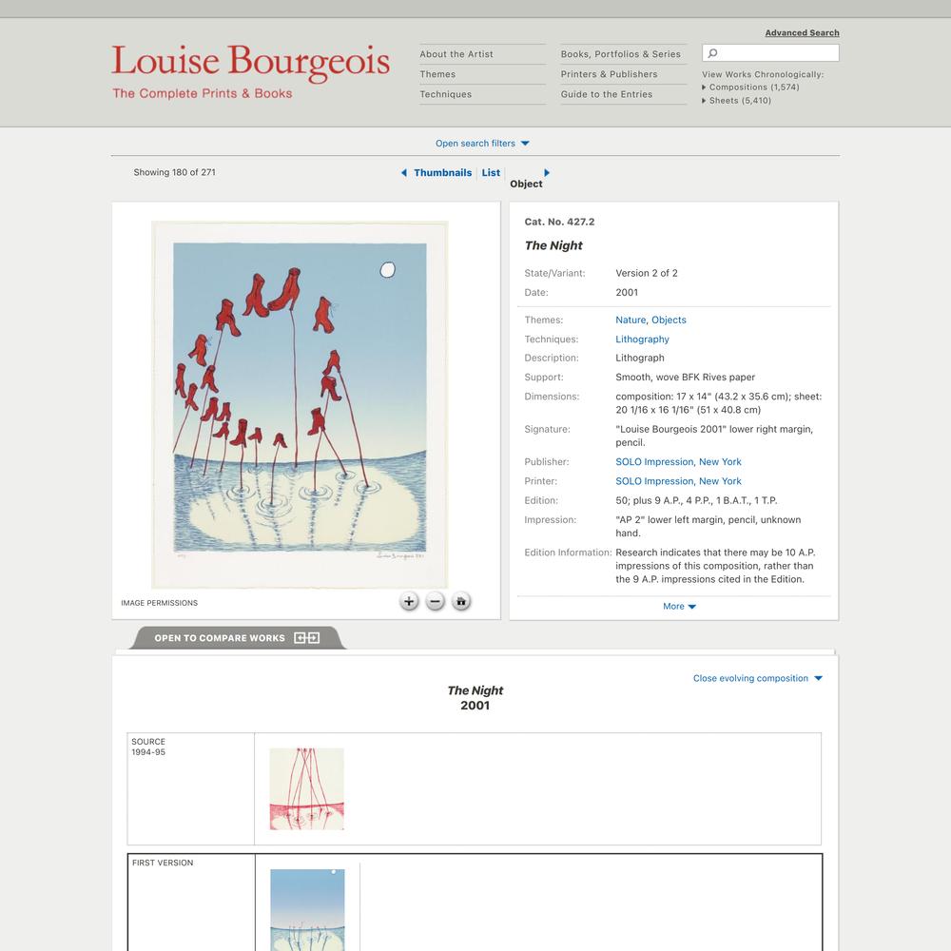Screen dimensions: 951x951
Task: Click the 'Version 2 of 2' value
Action: pos(647,274)
